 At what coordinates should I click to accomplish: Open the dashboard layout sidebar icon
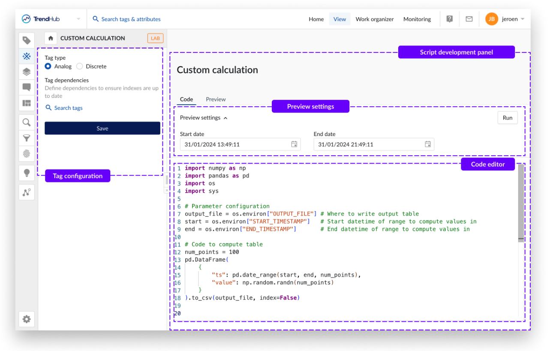point(27,103)
